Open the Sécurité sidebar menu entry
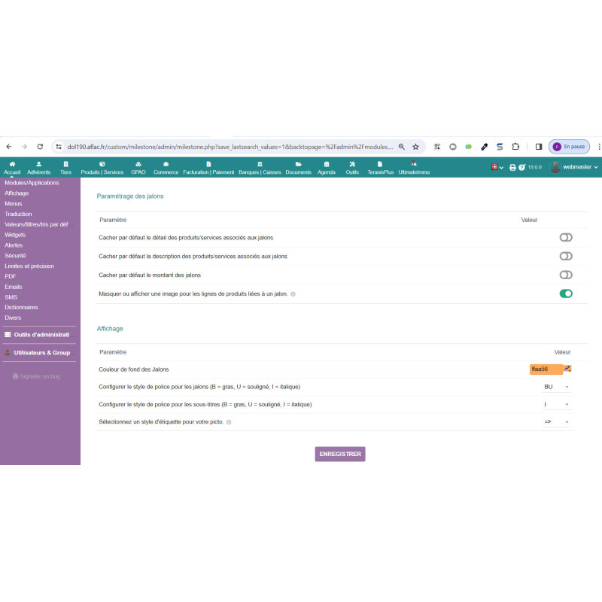 point(15,256)
